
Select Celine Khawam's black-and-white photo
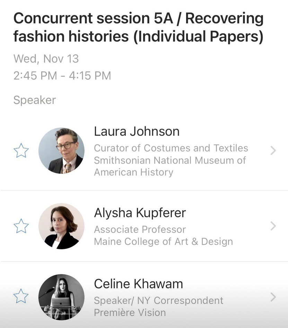point(61,297)
